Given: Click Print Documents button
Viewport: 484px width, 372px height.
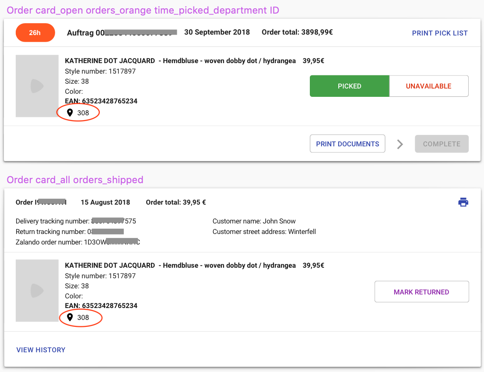Looking at the screenshot, I should (x=347, y=144).
